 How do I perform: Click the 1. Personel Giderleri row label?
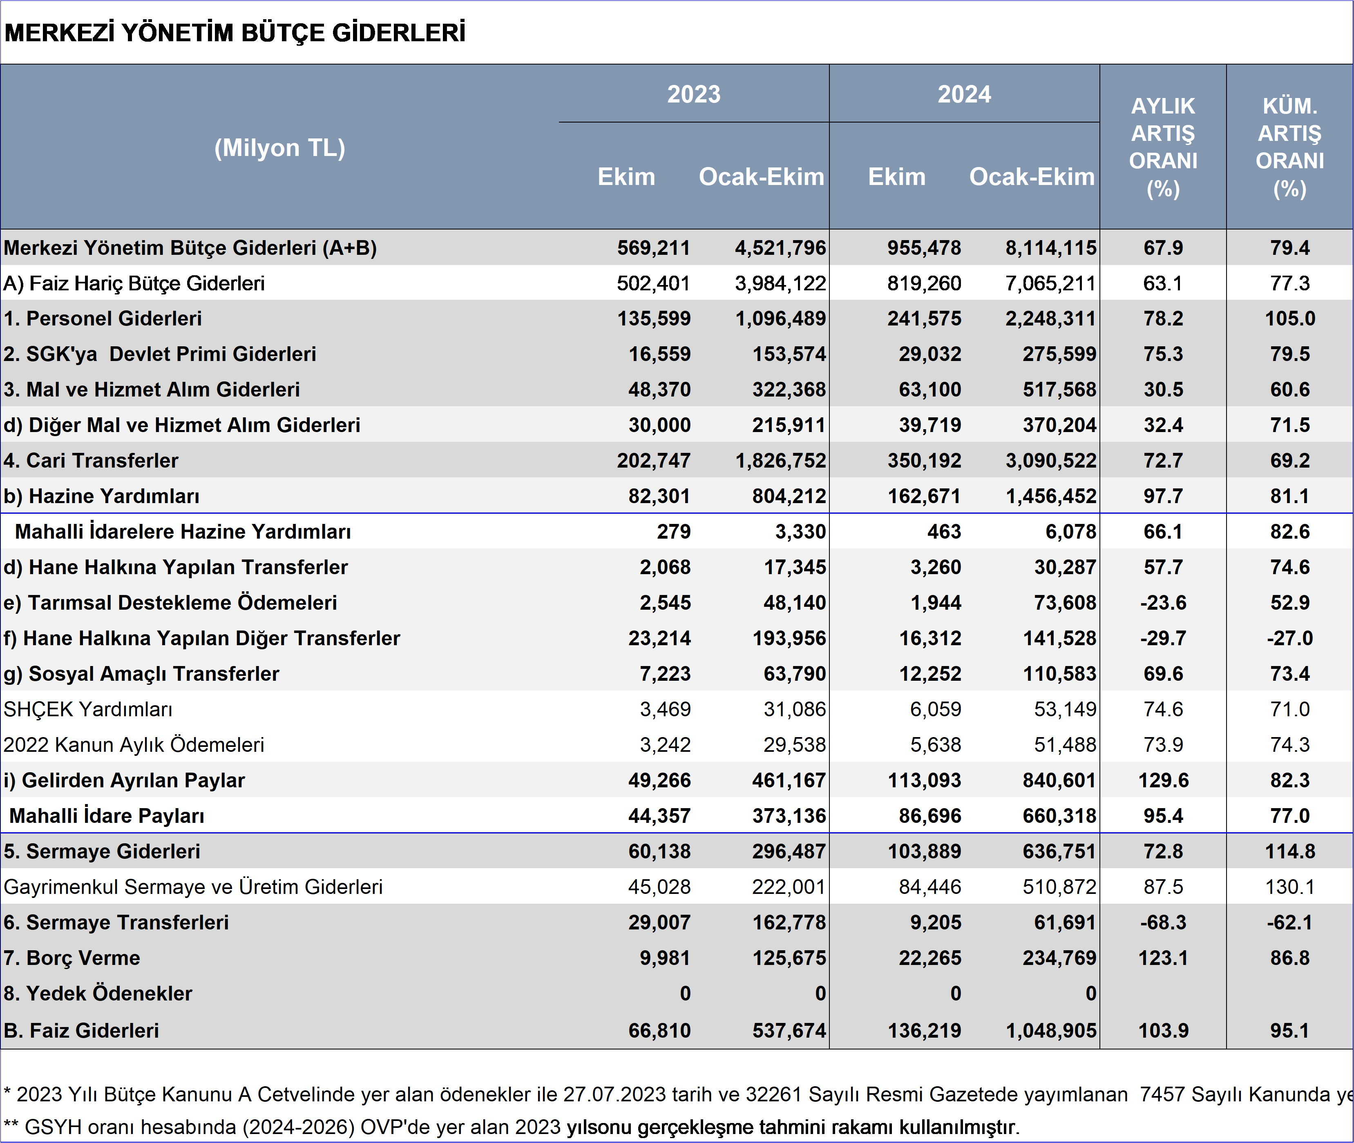pyautogui.click(x=103, y=318)
